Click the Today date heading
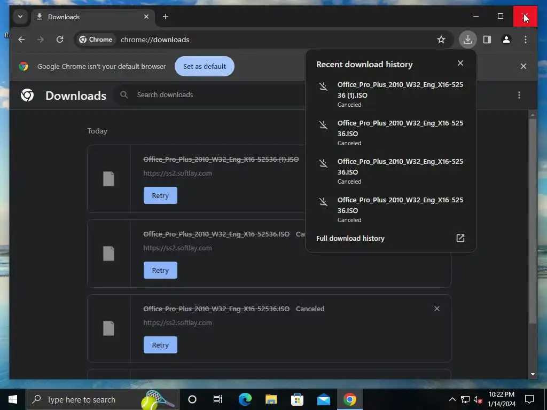This screenshot has width=547, height=410. coord(97,131)
